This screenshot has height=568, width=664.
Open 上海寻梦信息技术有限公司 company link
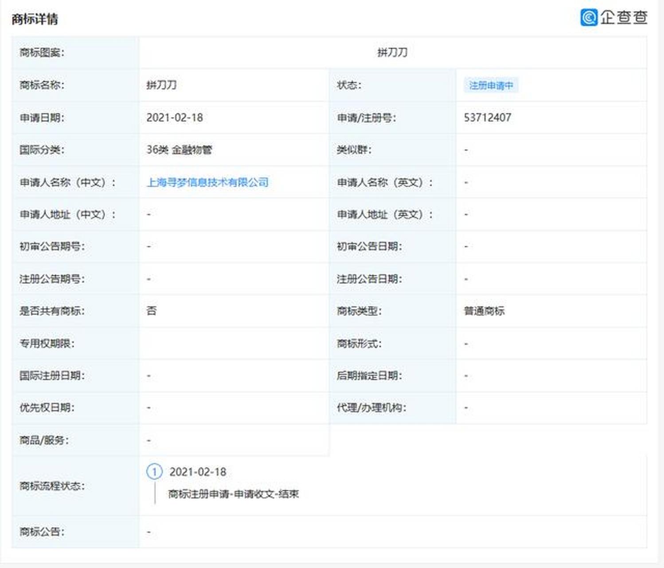[208, 182]
